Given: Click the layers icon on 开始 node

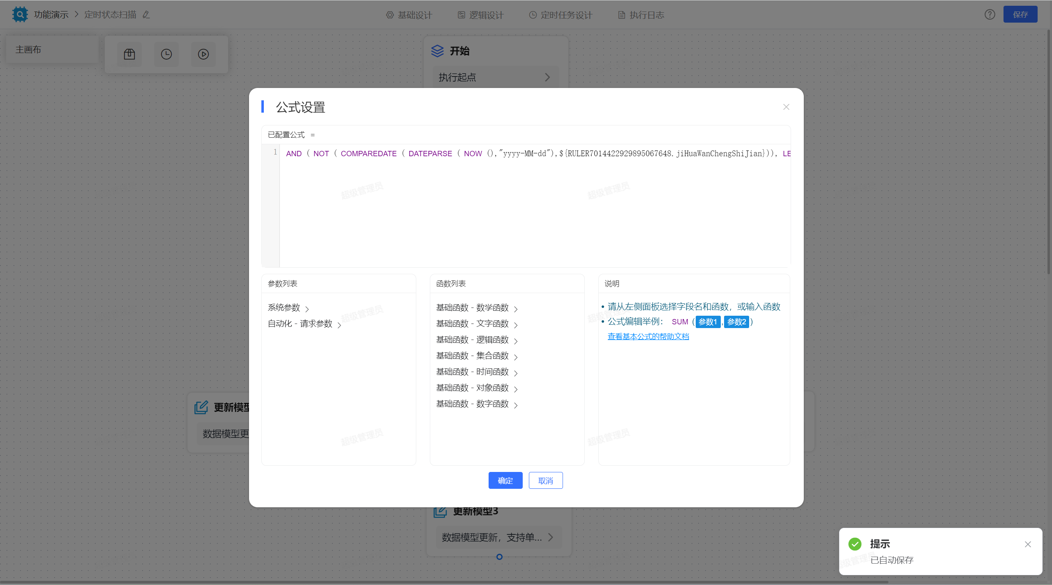Looking at the screenshot, I should [x=437, y=51].
